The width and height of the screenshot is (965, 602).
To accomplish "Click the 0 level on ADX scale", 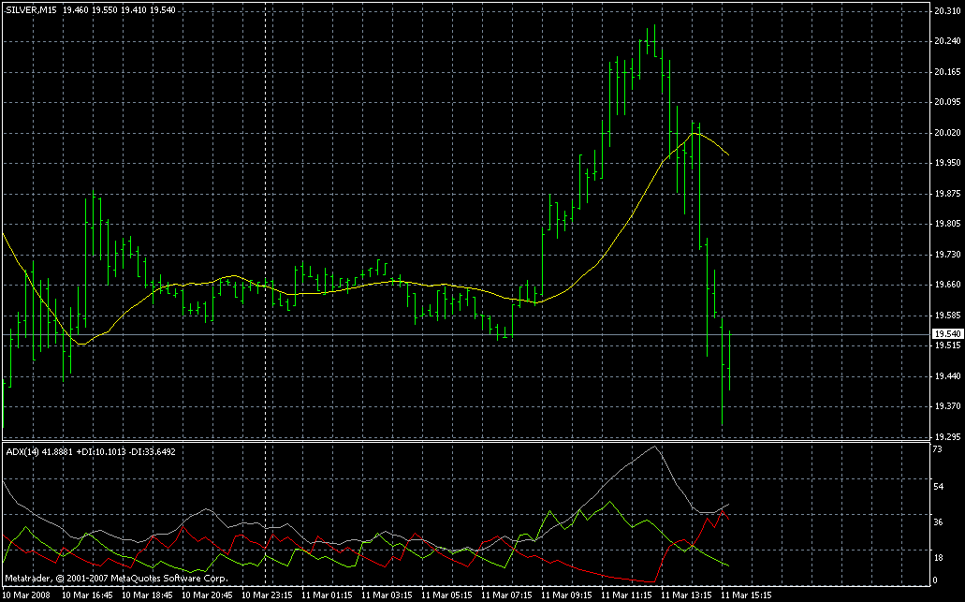I will point(935,580).
